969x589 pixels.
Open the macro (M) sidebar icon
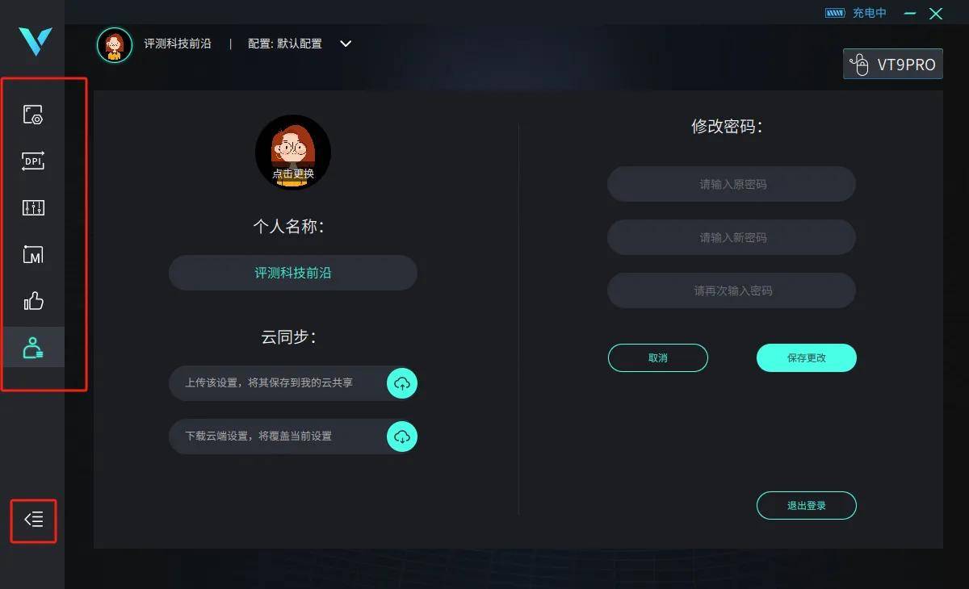(33, 255)
